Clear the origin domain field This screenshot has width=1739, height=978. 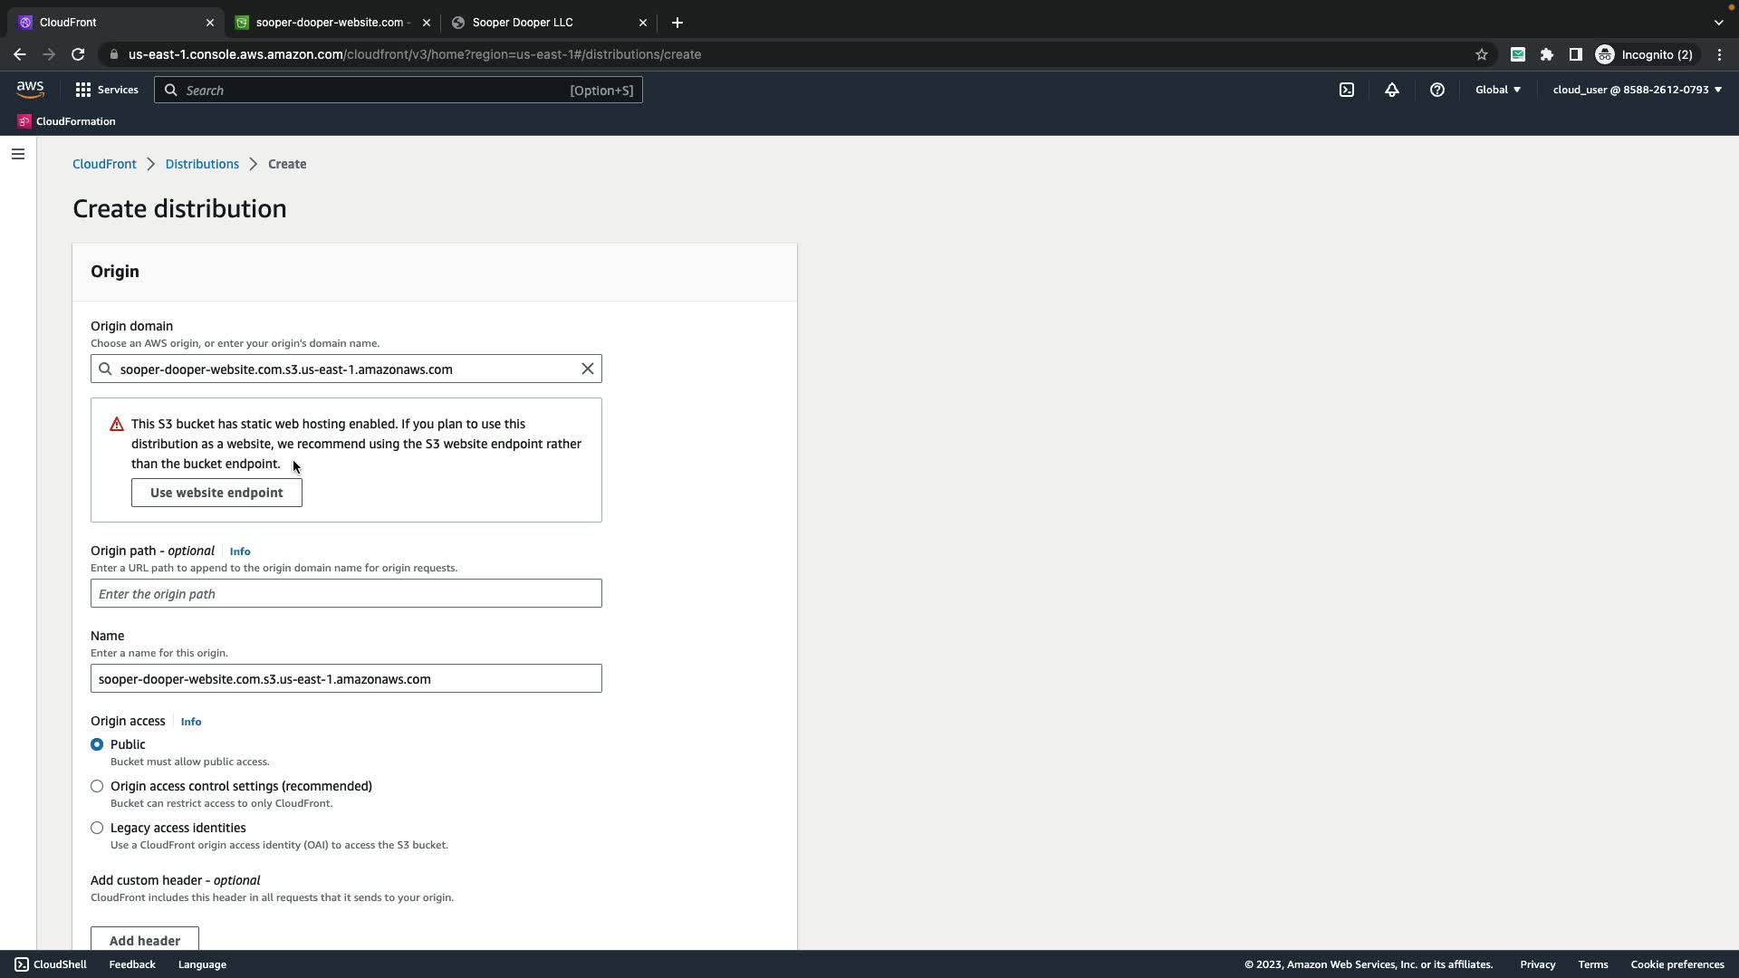[x=588, y=369]
